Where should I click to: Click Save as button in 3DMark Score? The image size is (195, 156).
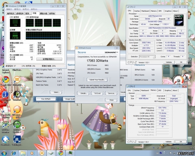coord(112,93)
